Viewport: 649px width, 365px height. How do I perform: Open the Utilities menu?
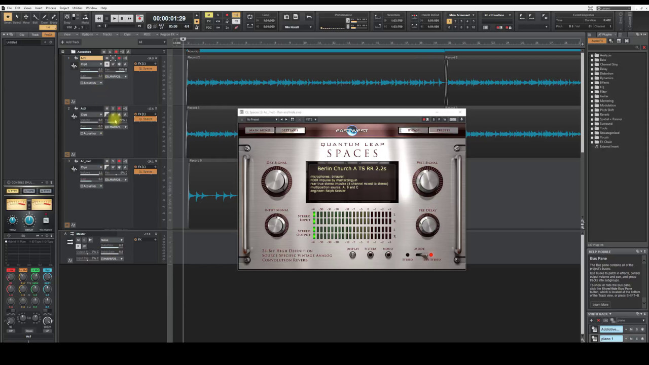coord(77,8)
